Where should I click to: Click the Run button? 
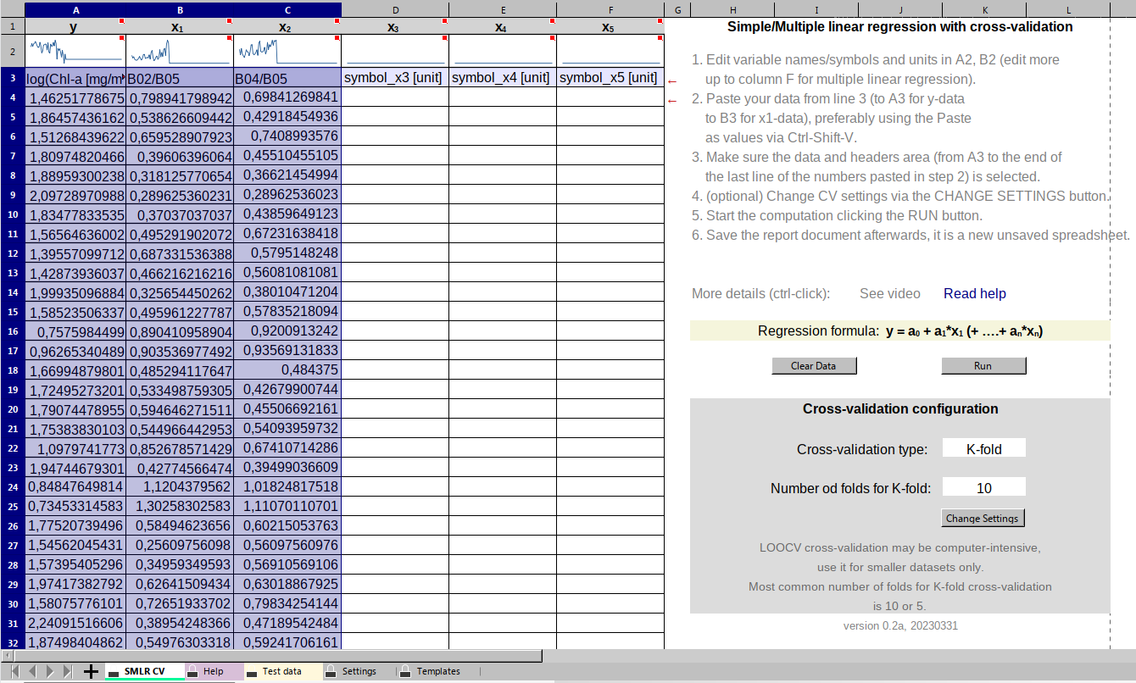point(983,365)
